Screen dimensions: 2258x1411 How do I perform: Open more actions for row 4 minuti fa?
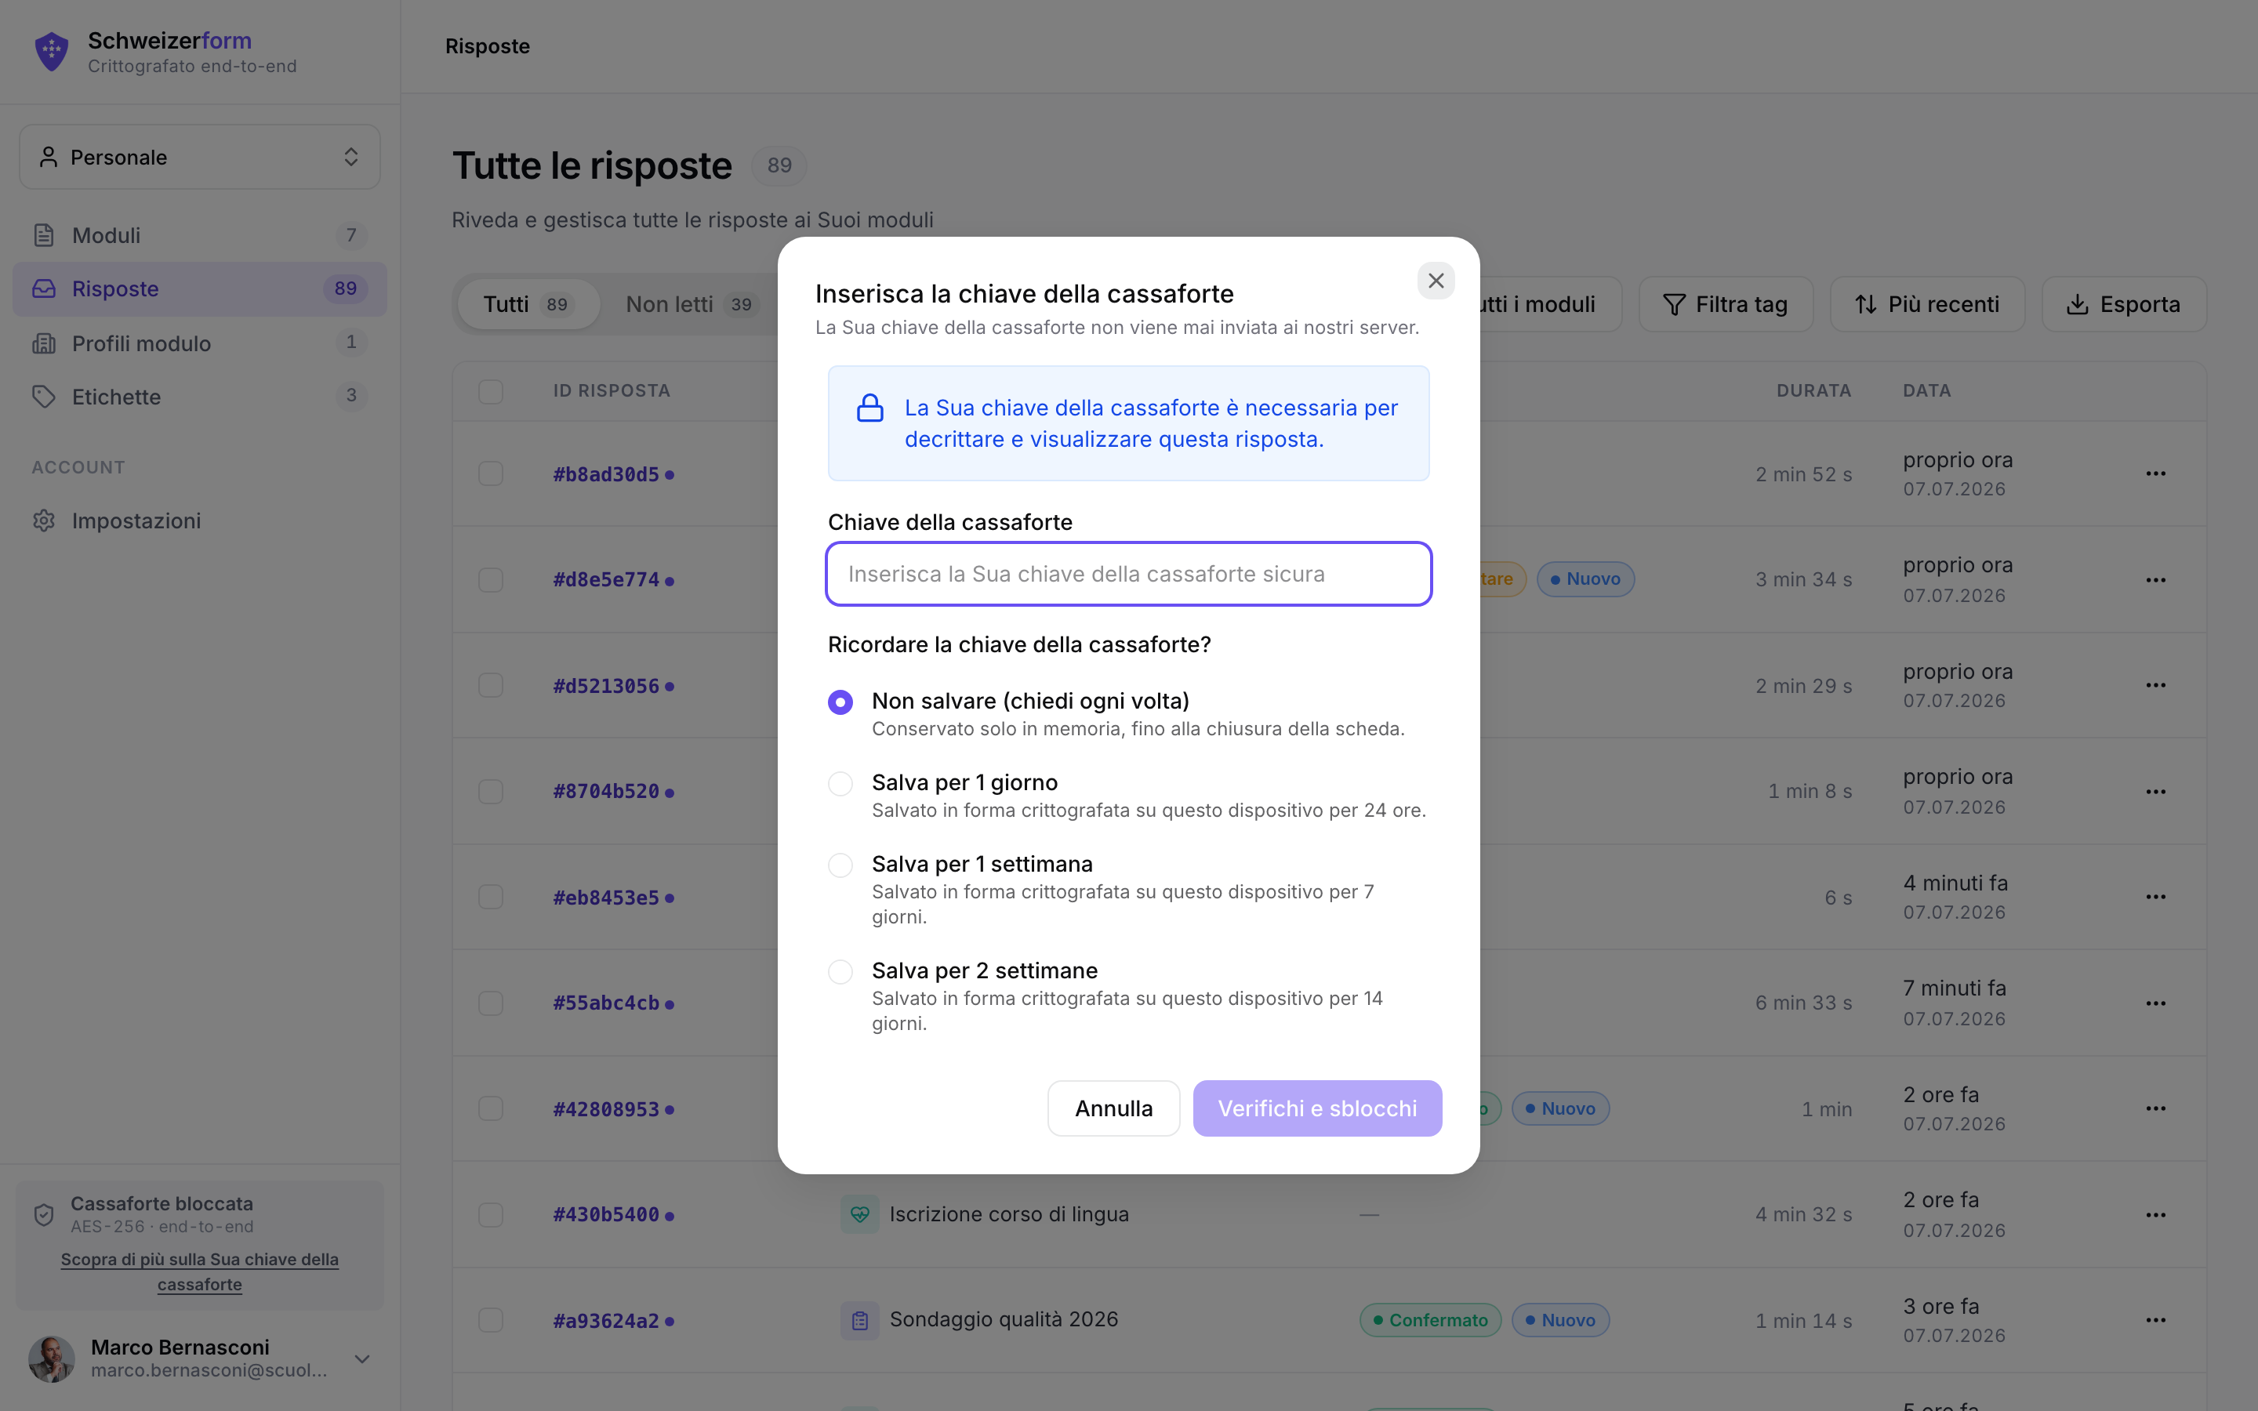[2155, 897]
